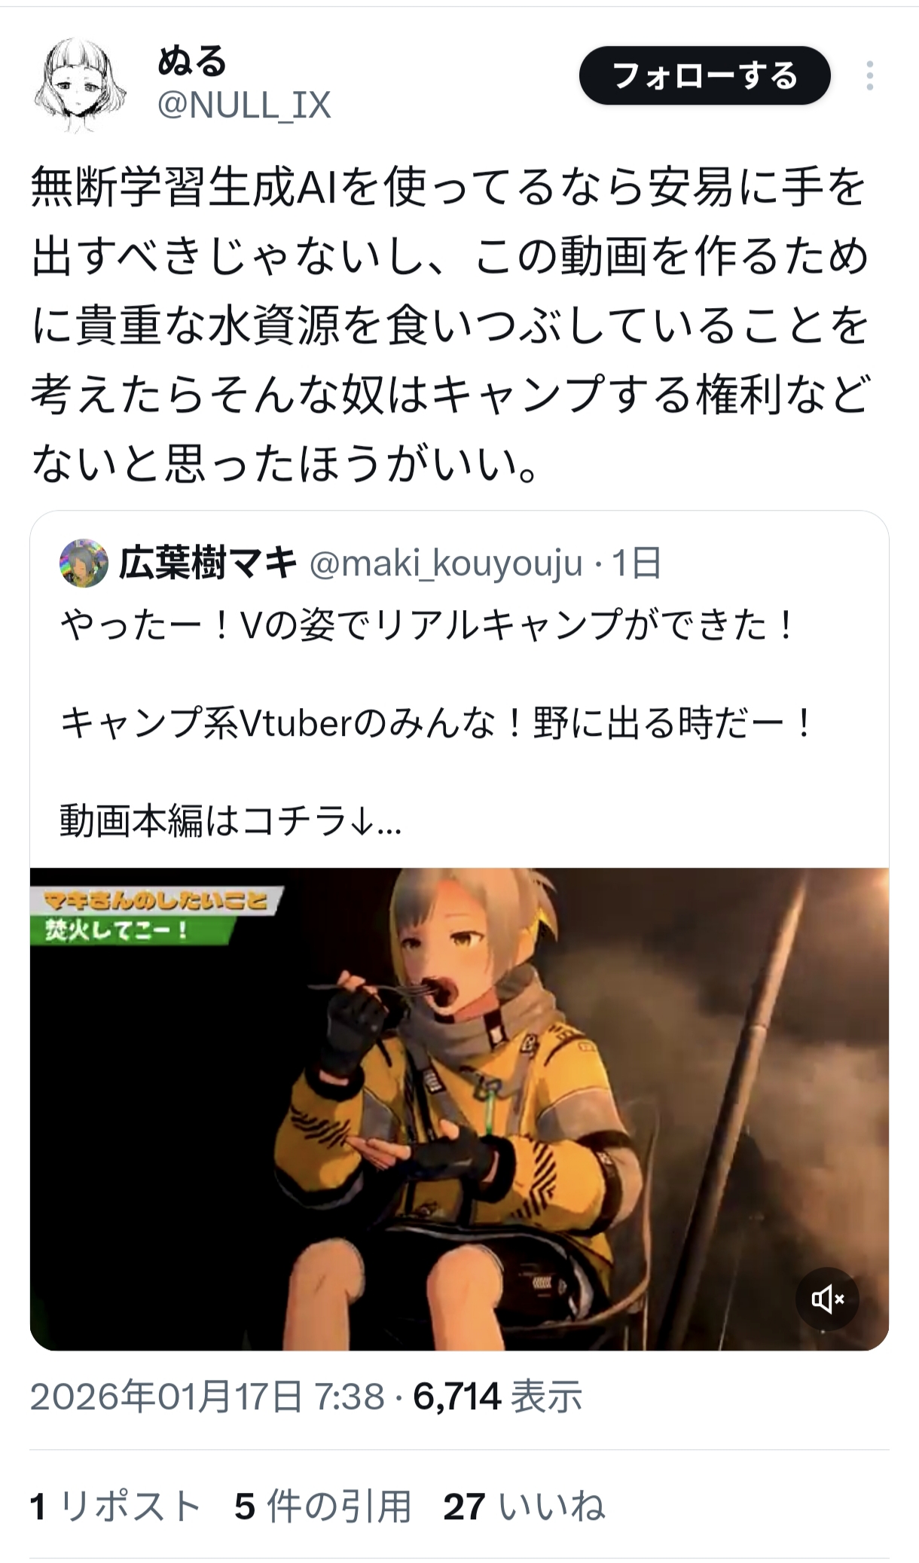This screenshot has height=1563, width=919.
Task: View the 1 リポスト list
Action: (115, 1507)
